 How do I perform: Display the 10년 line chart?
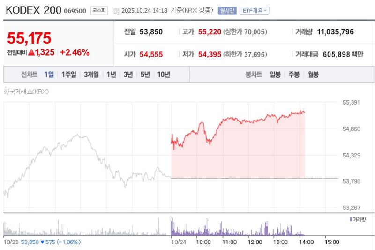164,74
